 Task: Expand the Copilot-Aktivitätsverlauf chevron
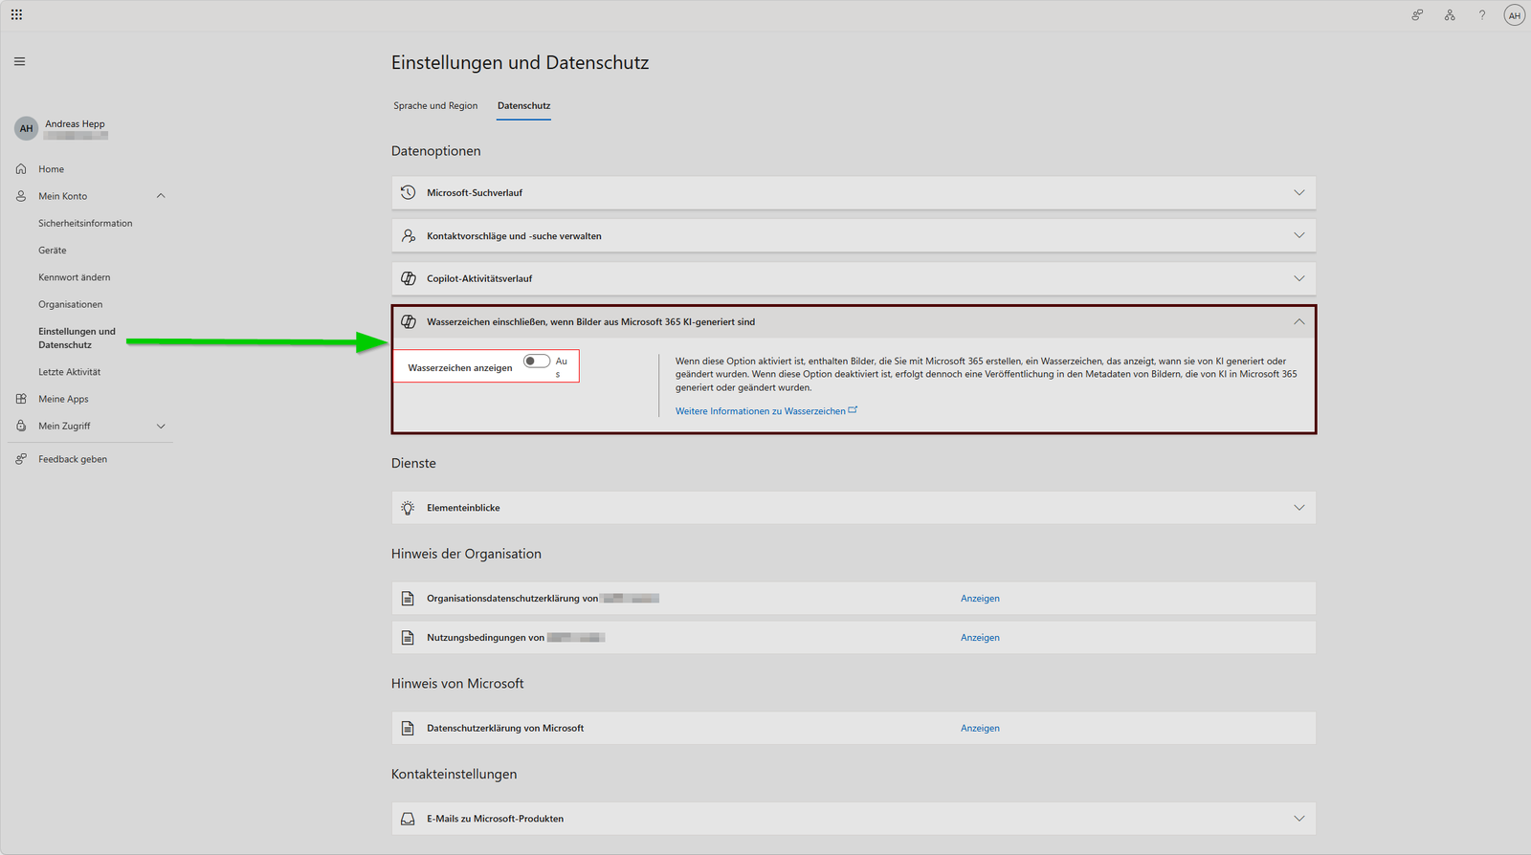point(1298,278)
